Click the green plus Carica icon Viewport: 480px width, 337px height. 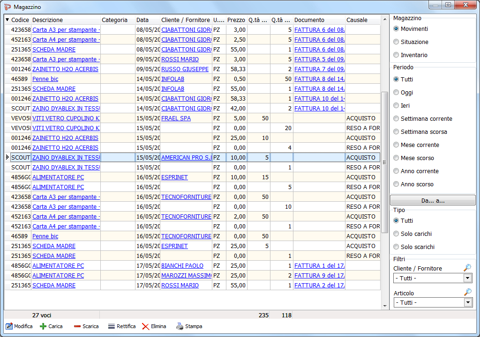click(x=43, y=326)
